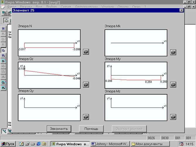Open the Выбор menu
The width and height of the screenshot is (196, 147).
(x=52, y=6)
